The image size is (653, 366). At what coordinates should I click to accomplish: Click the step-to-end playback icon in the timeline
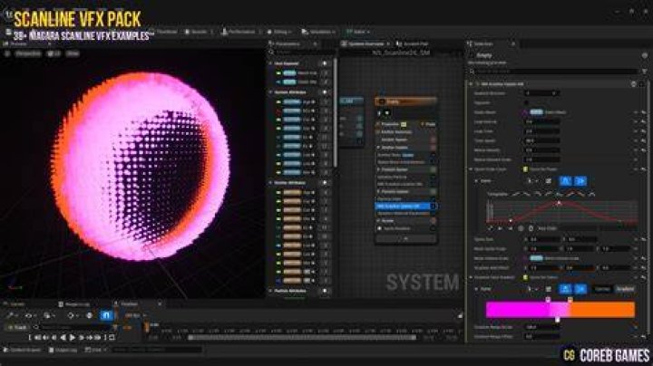(x=98, y=338)
